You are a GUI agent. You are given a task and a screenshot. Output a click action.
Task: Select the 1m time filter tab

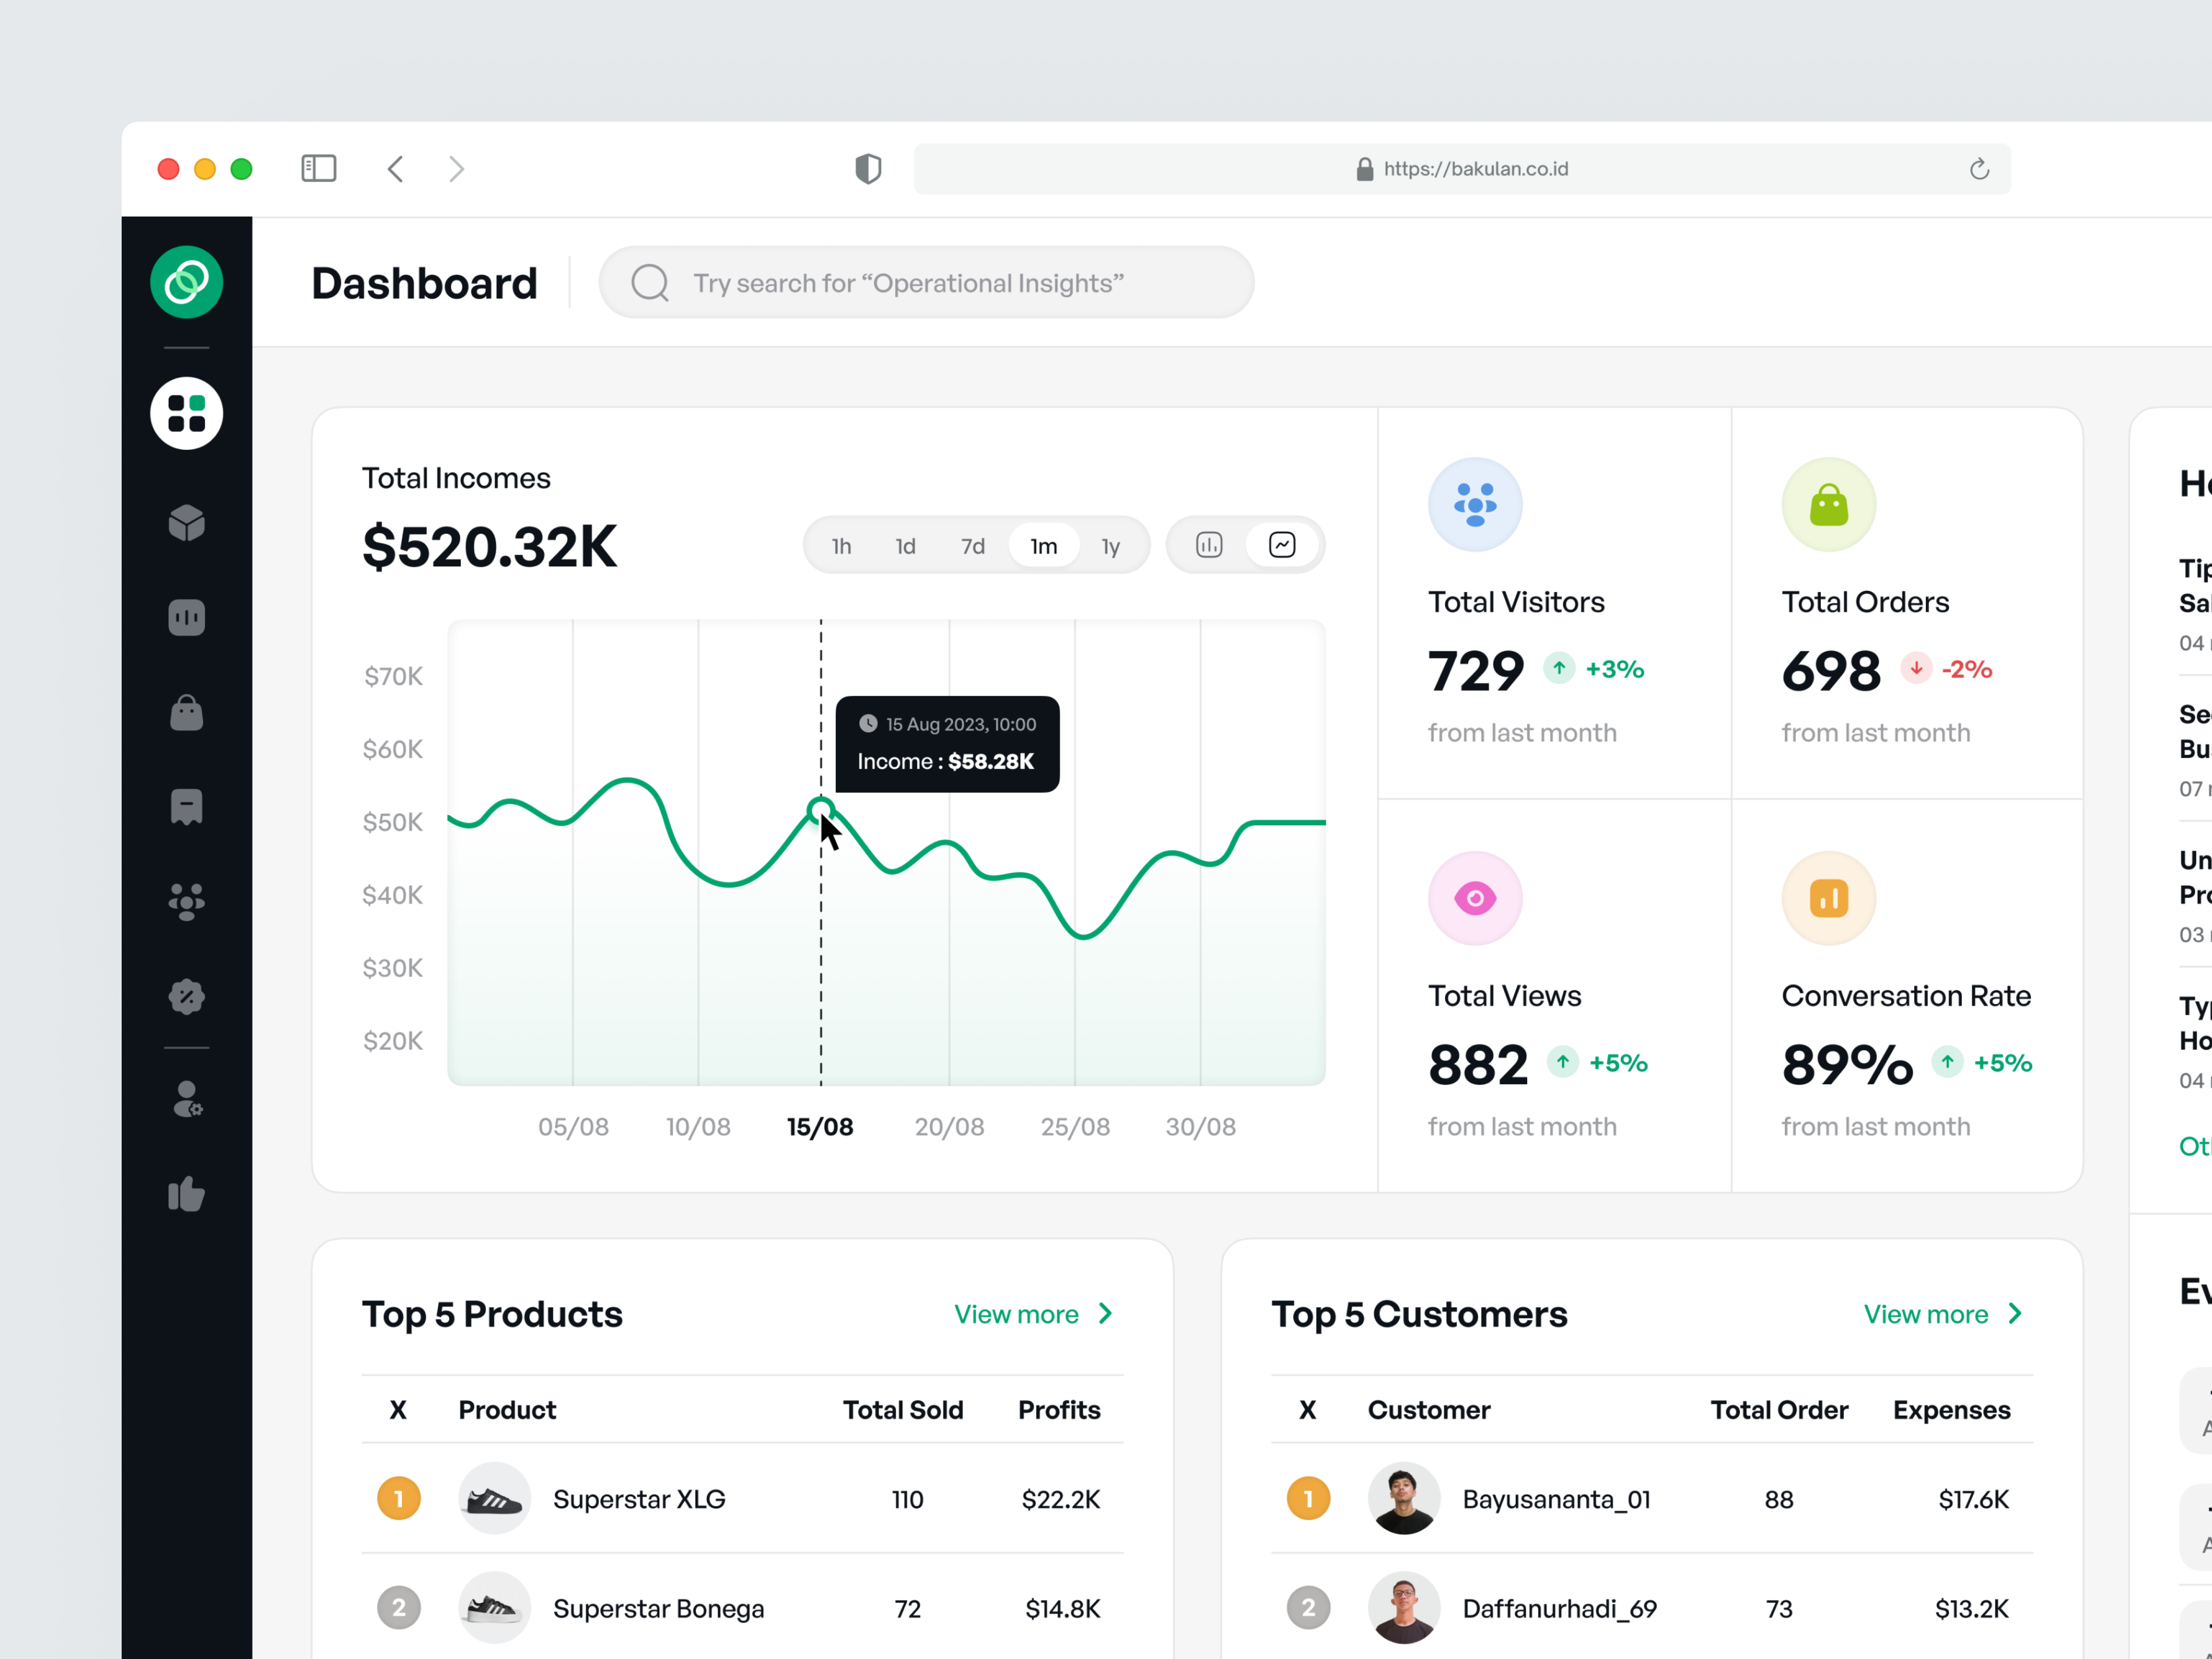point(1043,546)
